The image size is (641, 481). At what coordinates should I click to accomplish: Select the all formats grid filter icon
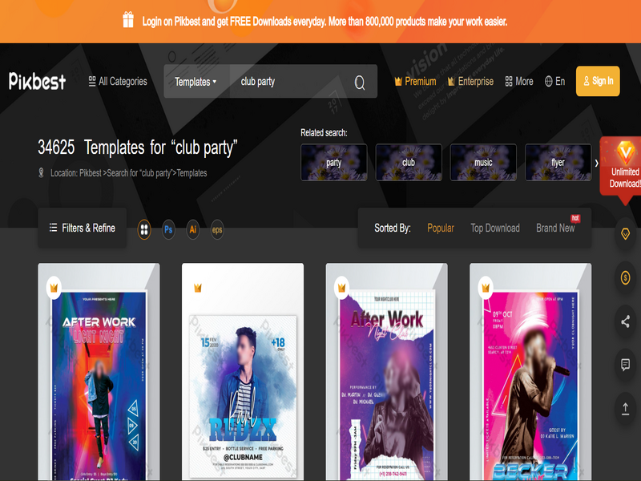[144, 230]
